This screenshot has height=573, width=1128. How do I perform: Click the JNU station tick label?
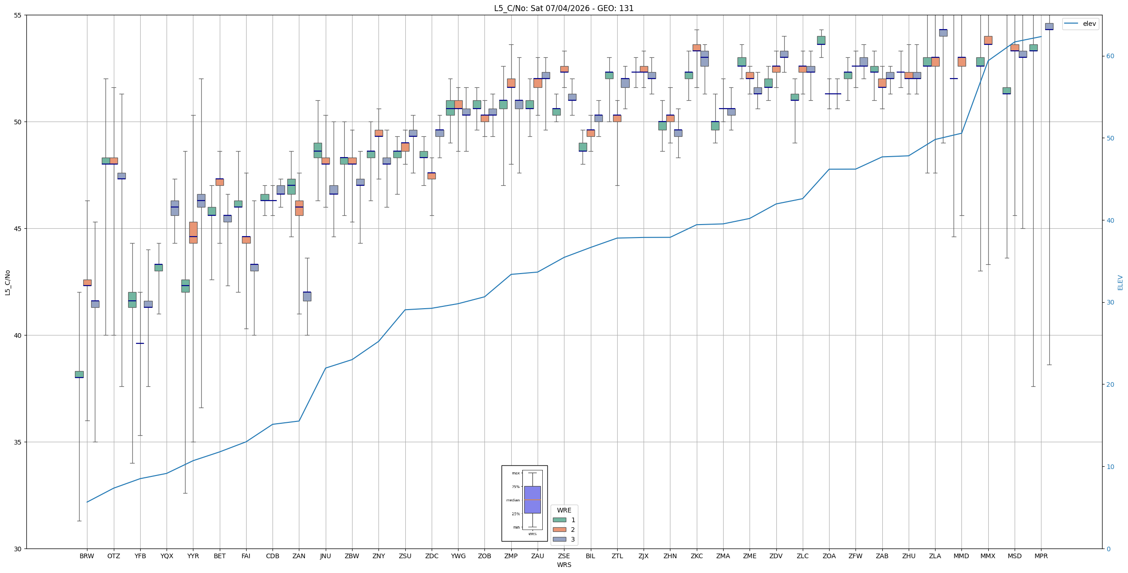tap(326, 556)
